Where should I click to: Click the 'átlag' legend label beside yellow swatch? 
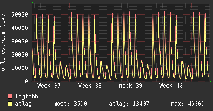click(23, 104)
